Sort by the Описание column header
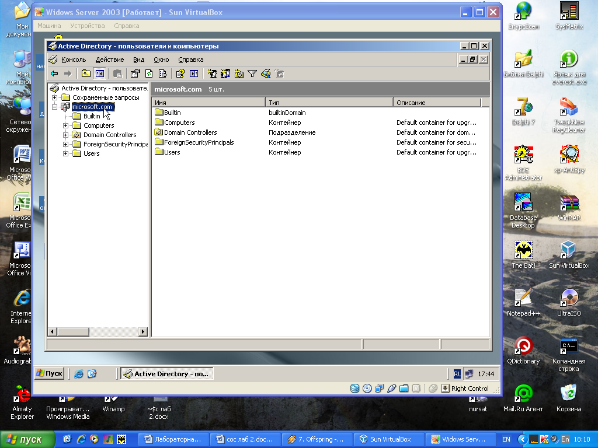 [437, 103]
